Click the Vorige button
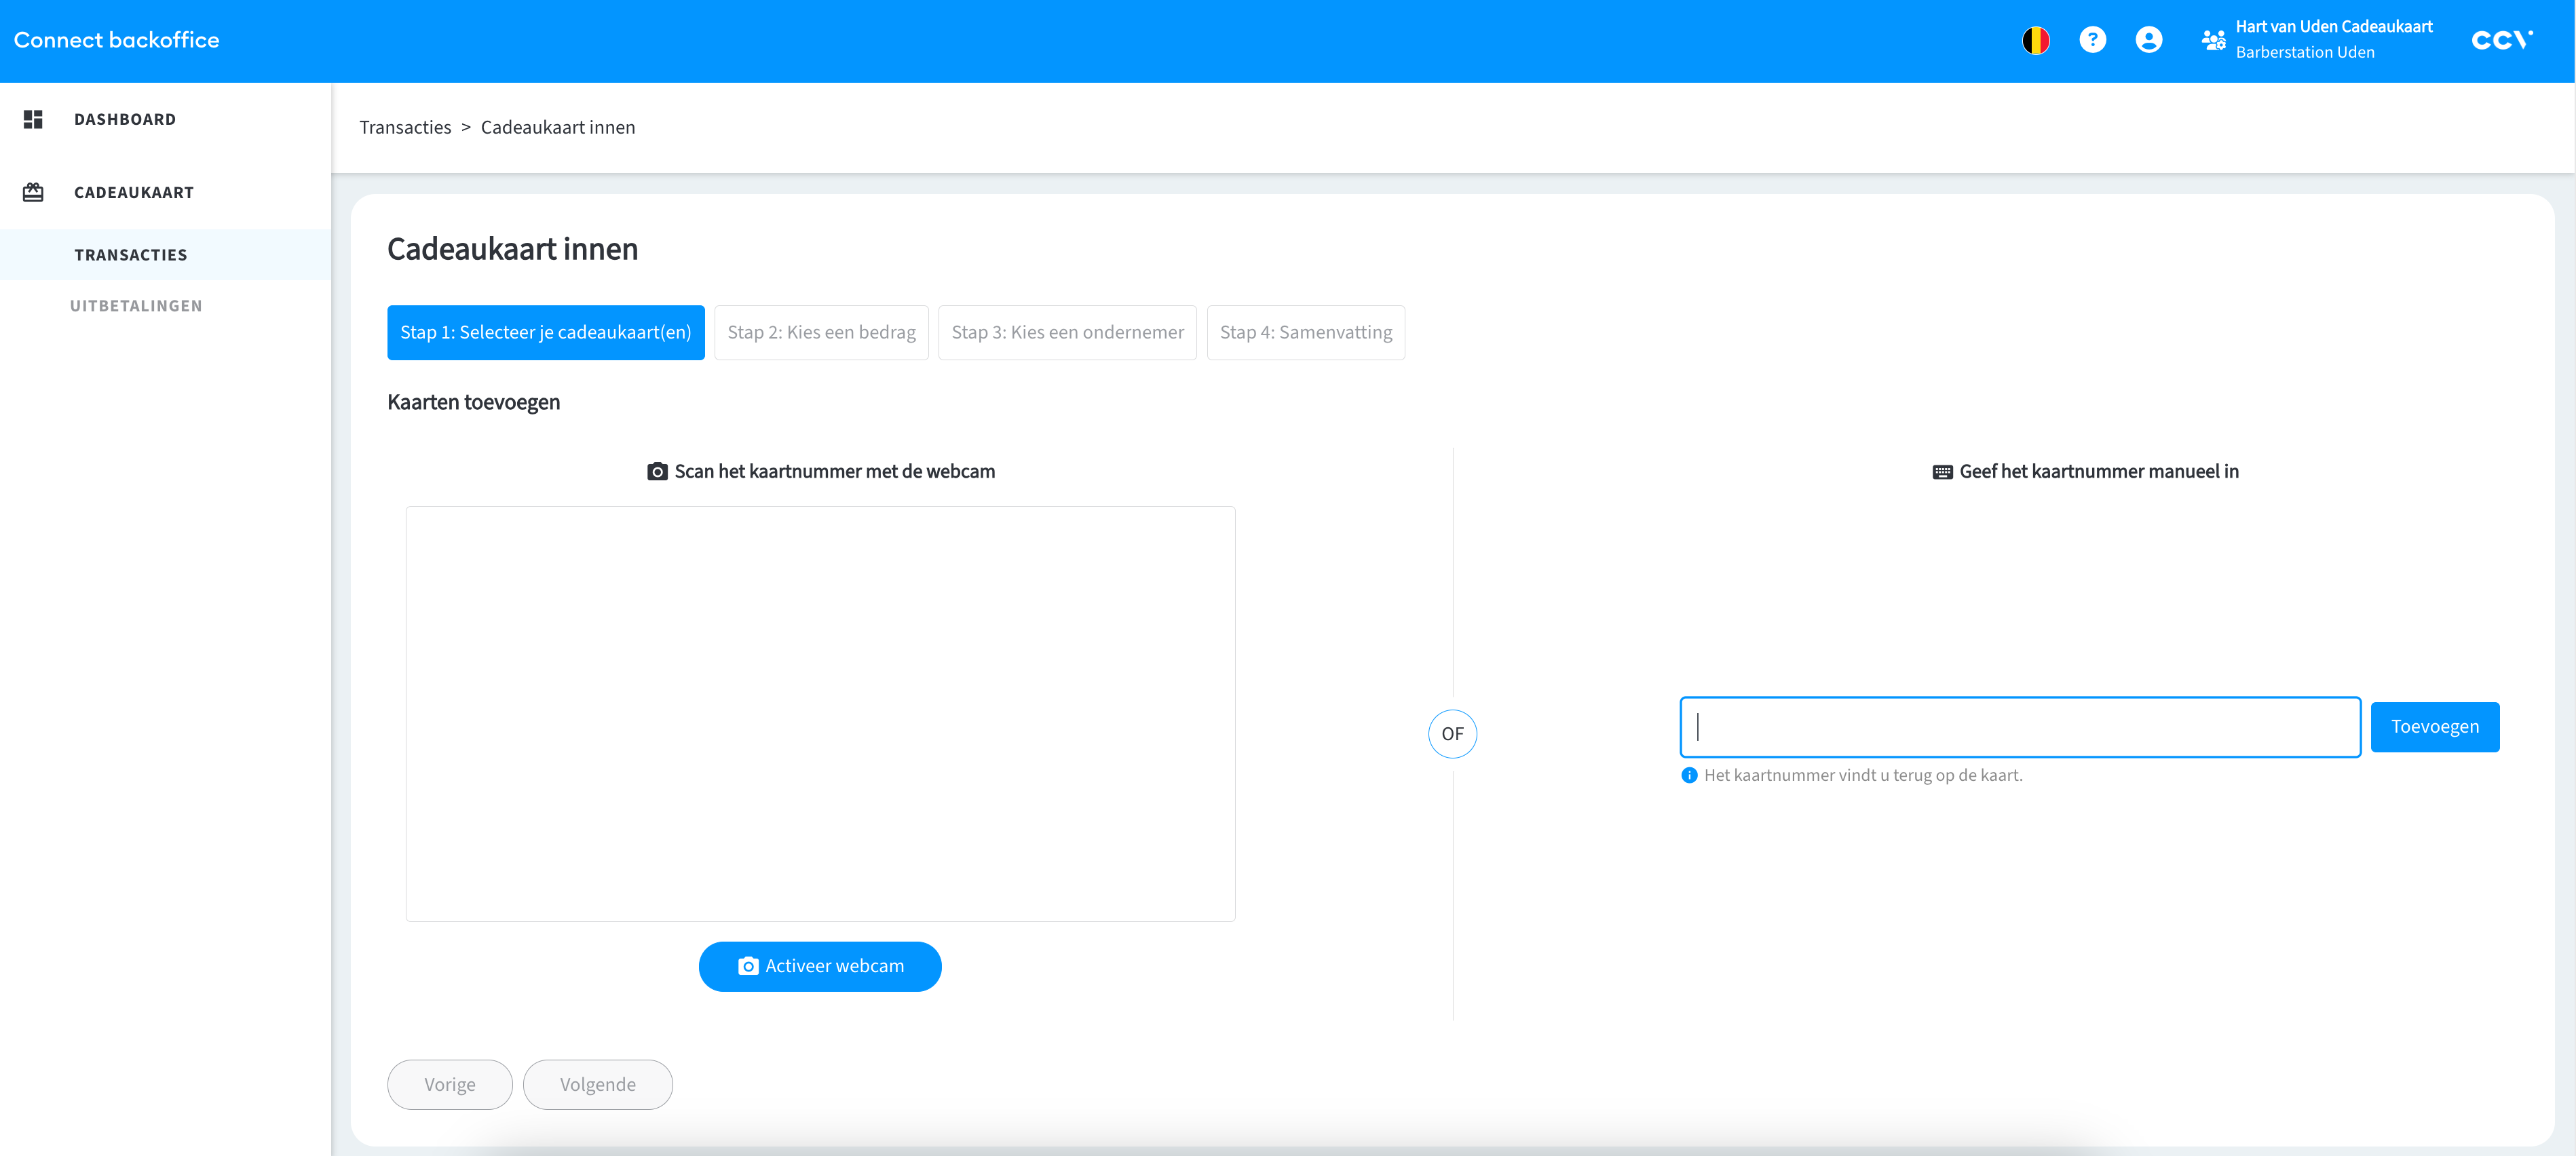This screenshot has width=2576, height=1156. point(450,1084)
